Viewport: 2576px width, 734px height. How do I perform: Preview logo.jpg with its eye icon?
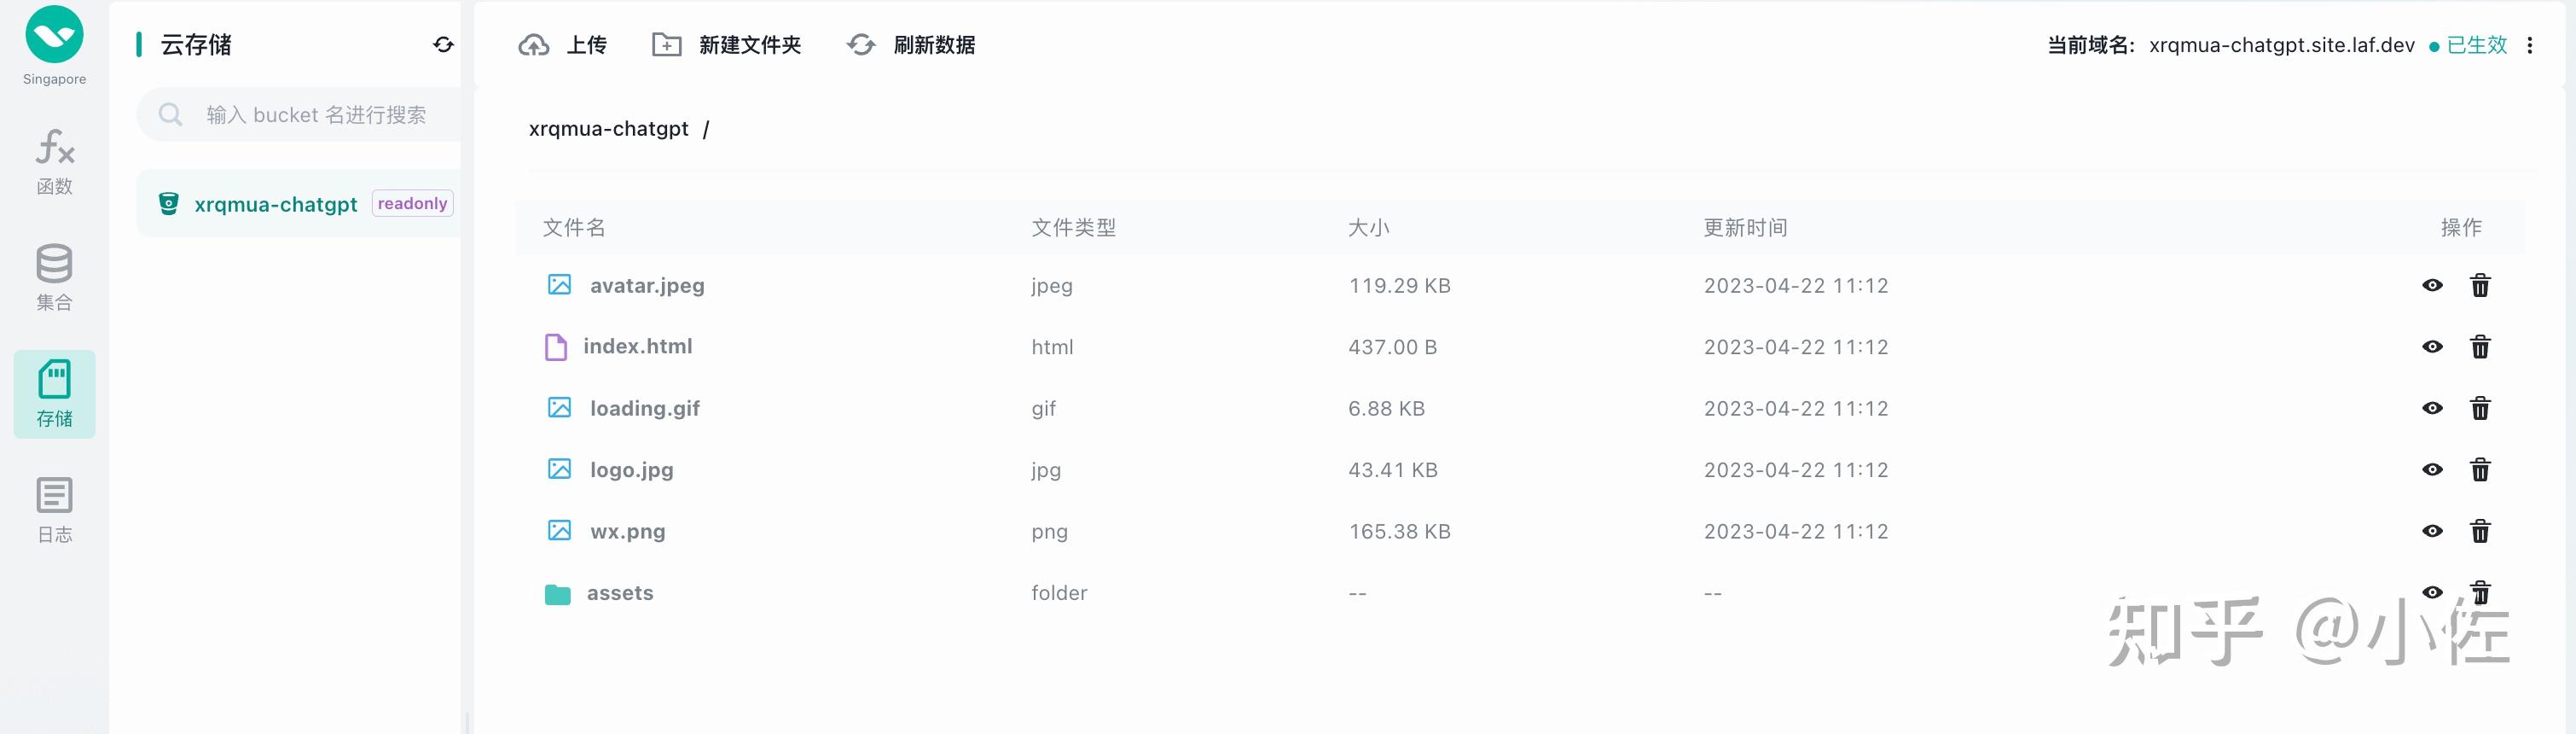tap(2432, 470)
